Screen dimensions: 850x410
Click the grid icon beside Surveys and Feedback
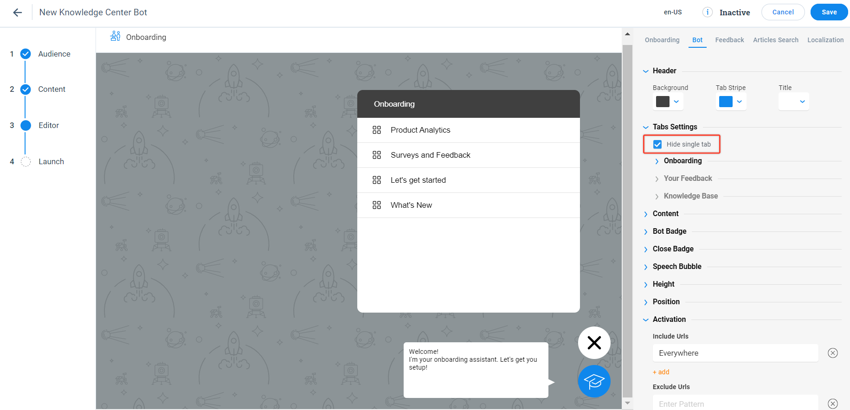pyautogui.click(x=377, y=155)
